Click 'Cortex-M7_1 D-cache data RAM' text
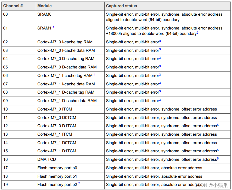The image size is (232, 190). [x=67, y=101]
